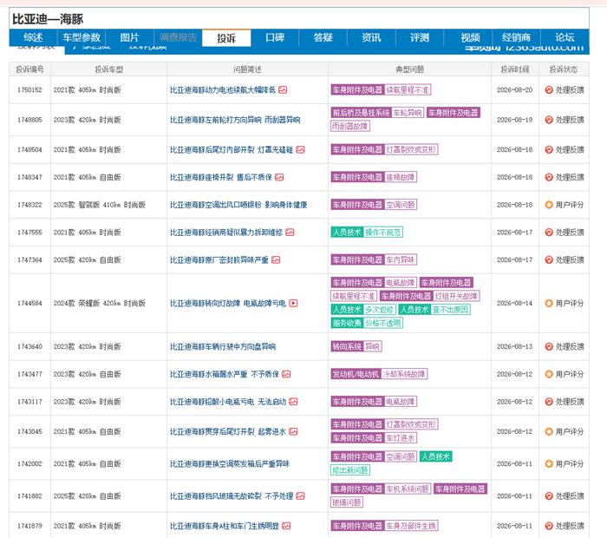This screenshot has height=538, width=607.
Task: Click red 处理反馈 status icon for complaint 1747364
Action: [549, 259]
